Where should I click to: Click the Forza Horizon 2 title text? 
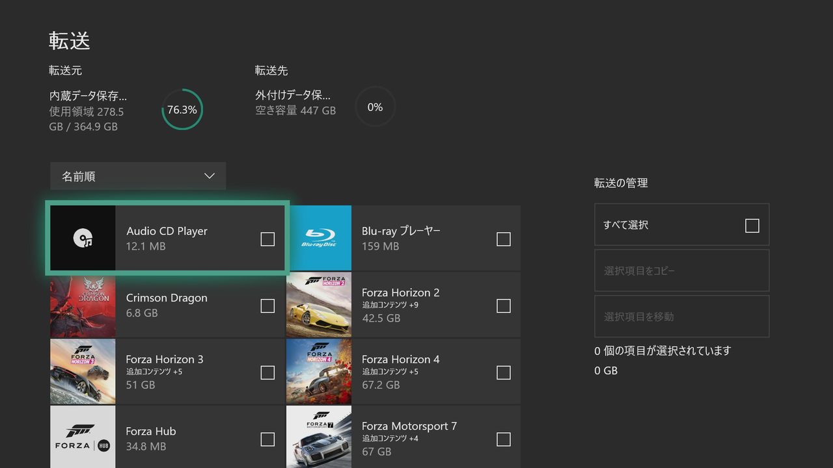click(401, 292)
